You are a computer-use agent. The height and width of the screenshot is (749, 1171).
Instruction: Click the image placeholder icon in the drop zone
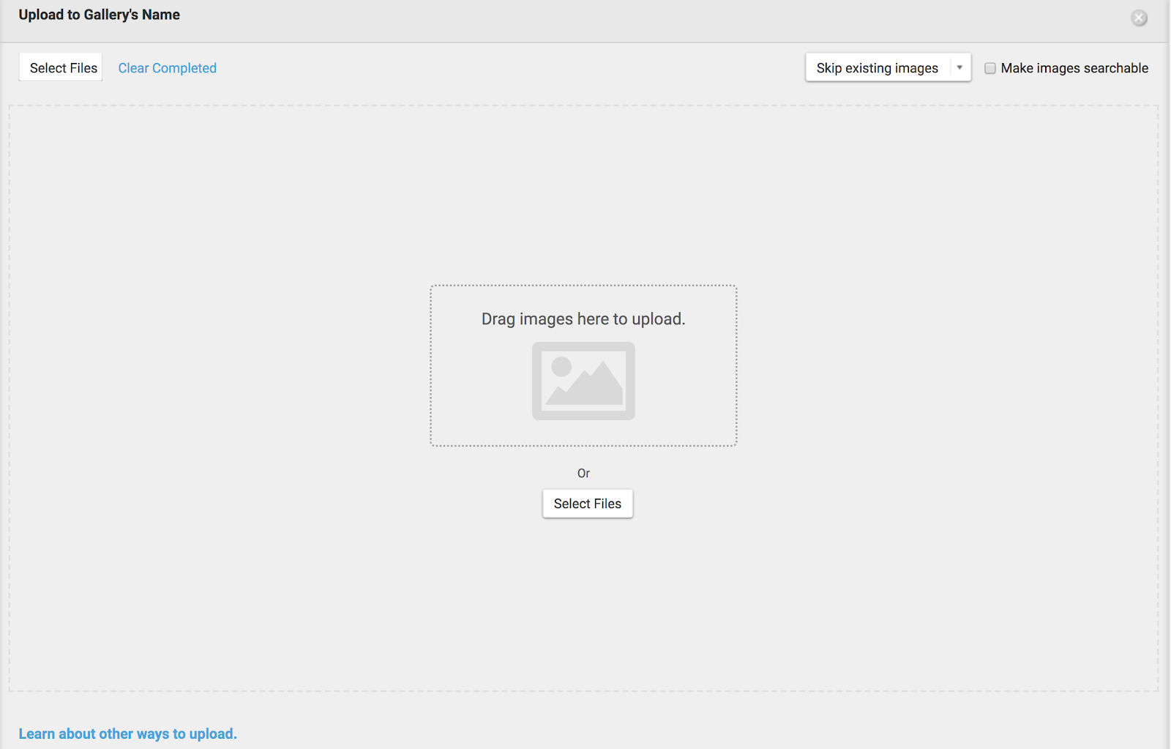583,381
